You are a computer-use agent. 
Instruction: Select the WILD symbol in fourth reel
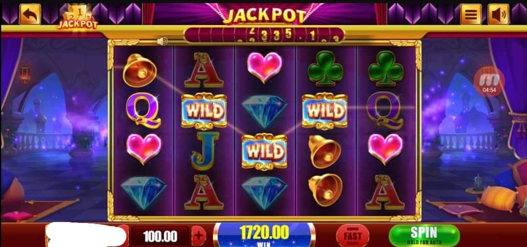pyautogui.click(x=324, y=111)
